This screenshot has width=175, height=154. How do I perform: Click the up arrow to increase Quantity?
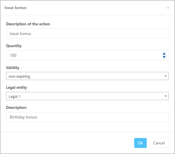164,54
